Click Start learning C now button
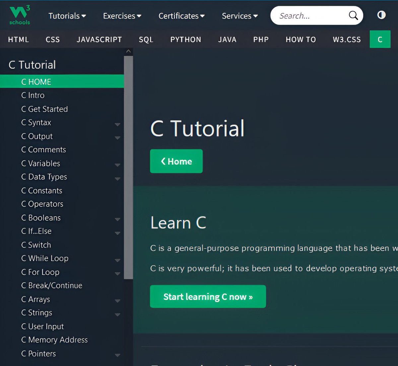Viewport: 398px width, 366px height. (x=208, y=297)
